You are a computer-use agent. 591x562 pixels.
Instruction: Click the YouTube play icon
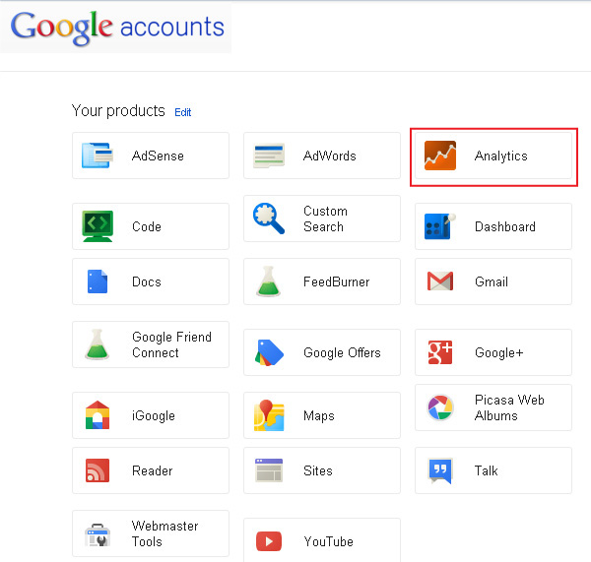coord(269,541)
